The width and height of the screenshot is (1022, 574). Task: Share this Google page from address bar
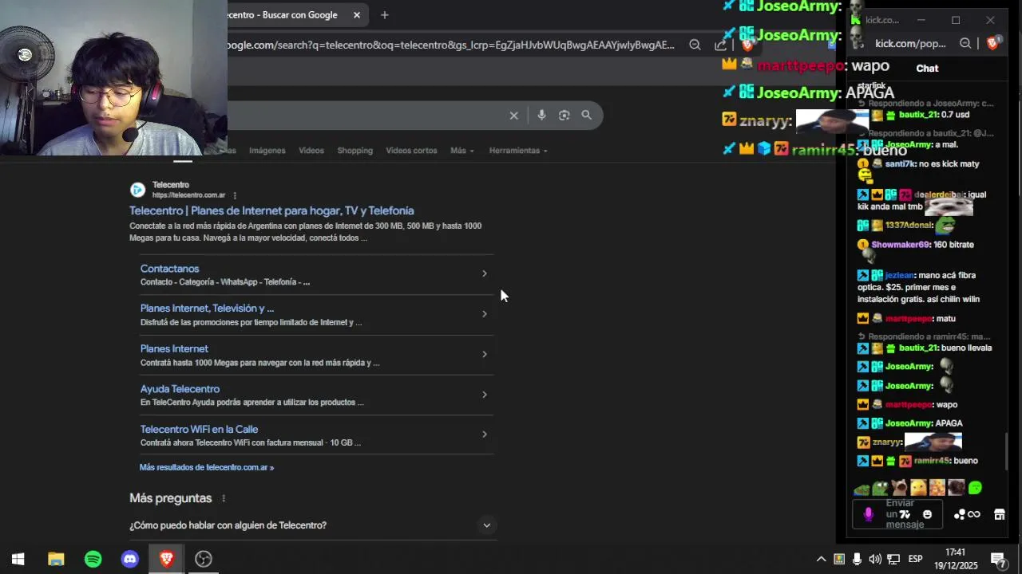point(719,45)
